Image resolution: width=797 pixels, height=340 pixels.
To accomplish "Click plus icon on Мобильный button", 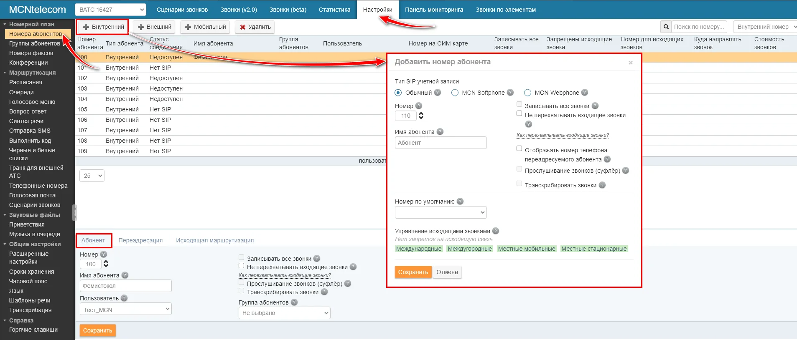I will [x=188, y=27].
